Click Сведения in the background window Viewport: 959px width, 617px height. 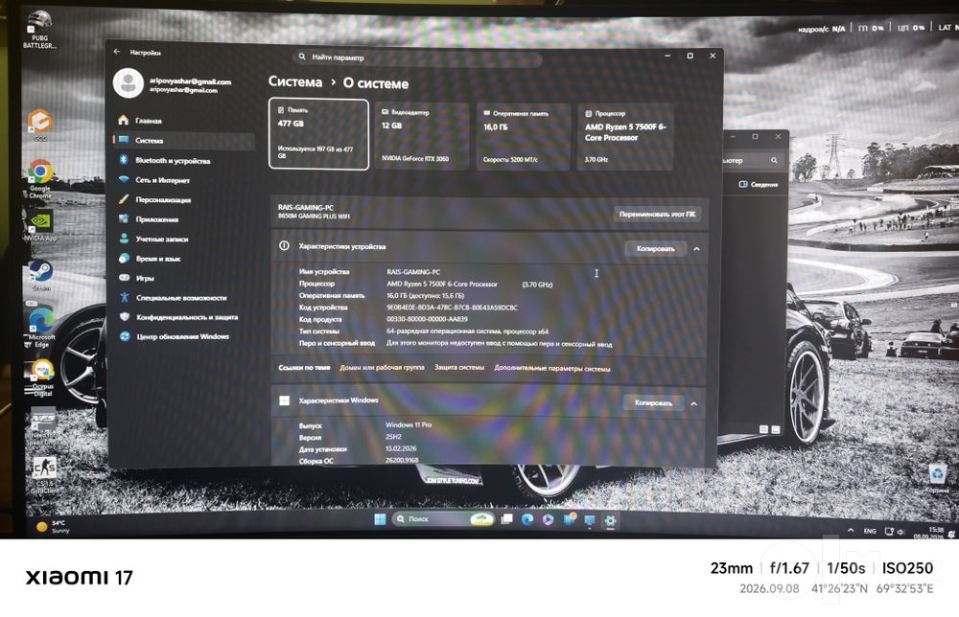(x=759, y=184)
